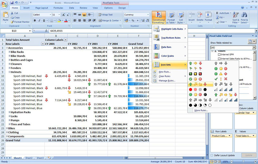Open the Fill Color bucket swatch
258x164 pixels.
pyautogui.click(x=59, y=21)
